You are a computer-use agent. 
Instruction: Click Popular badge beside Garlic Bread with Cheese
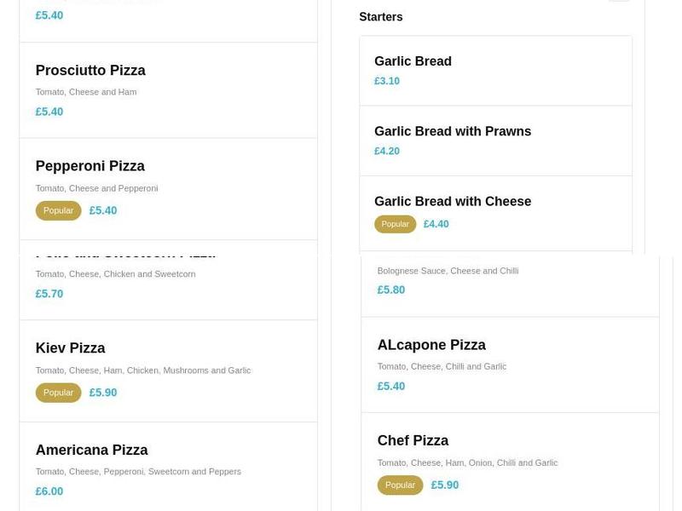[395, 224]
